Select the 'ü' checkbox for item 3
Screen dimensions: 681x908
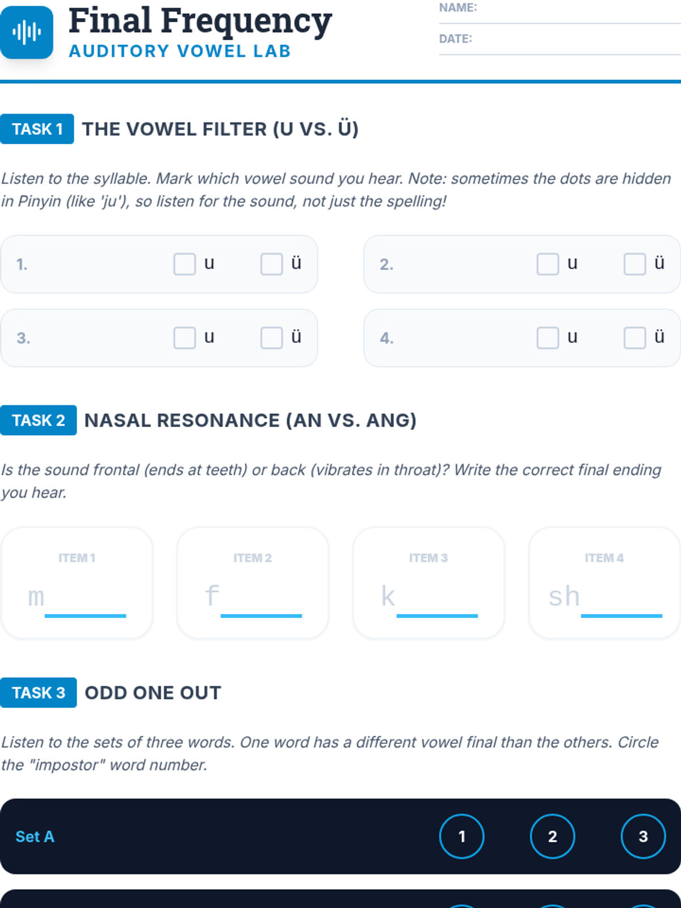pos(271,338)
